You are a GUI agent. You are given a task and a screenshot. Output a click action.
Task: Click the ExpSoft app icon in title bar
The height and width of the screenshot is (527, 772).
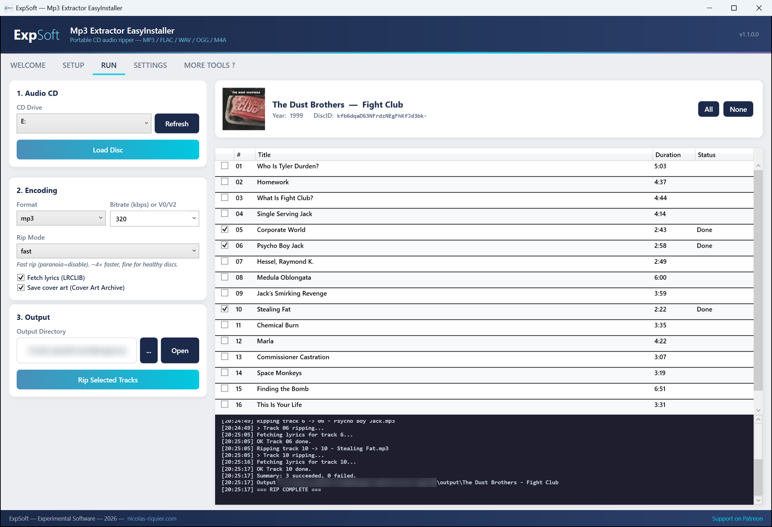pyautogui.click(x=8, y=8)
